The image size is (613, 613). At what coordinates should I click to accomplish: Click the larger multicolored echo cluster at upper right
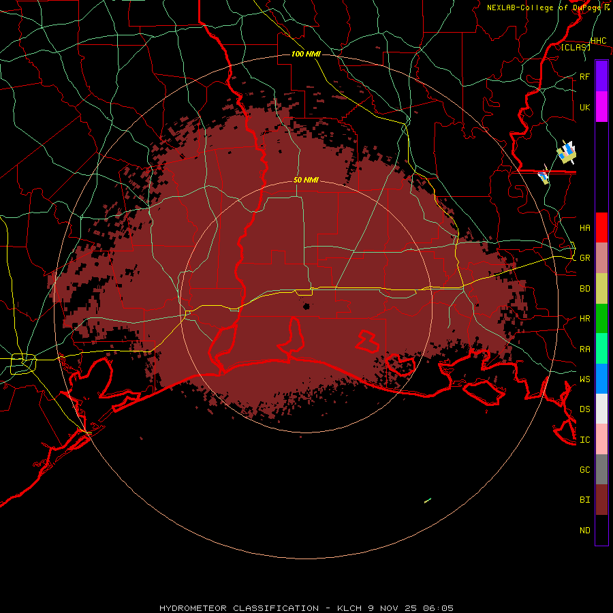pyautogui.click(x=567, y=152)
